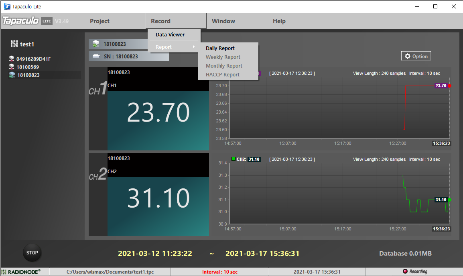463x276 pixels.
Task: Click the red Recording indicator icon
Action: (x=405, y=271)
